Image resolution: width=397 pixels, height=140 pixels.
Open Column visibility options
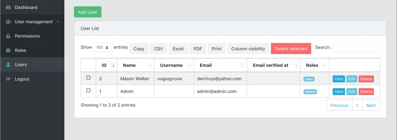coord(248,49)
